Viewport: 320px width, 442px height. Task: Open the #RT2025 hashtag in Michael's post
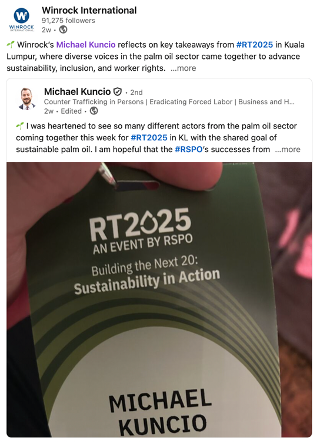[149, 137]
